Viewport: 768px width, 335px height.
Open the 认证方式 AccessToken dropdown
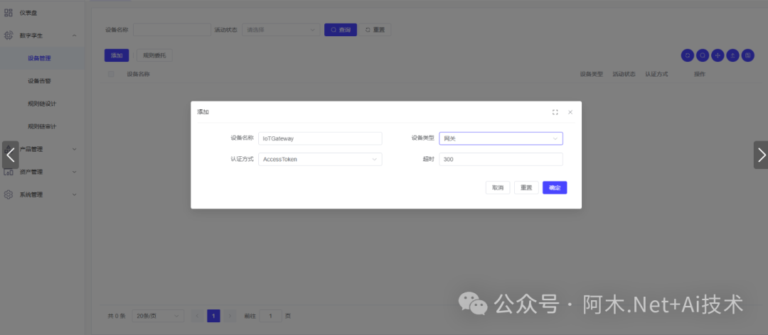320,160
